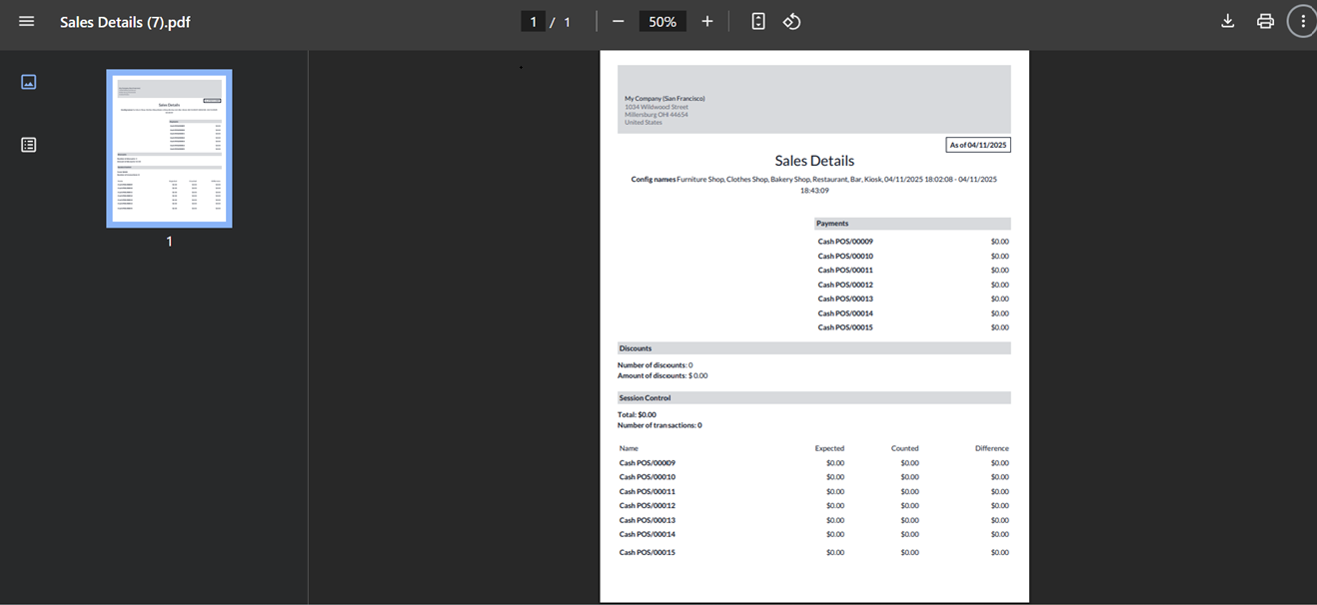Rotate the document counterclockwise

791,21
